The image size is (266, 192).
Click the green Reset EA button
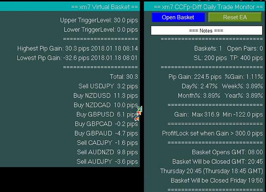pyautogui.click(x=235, y=17)
